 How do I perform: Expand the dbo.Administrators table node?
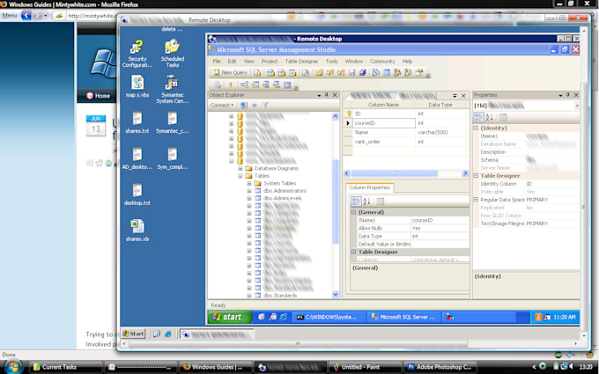(x=249, y=191)
